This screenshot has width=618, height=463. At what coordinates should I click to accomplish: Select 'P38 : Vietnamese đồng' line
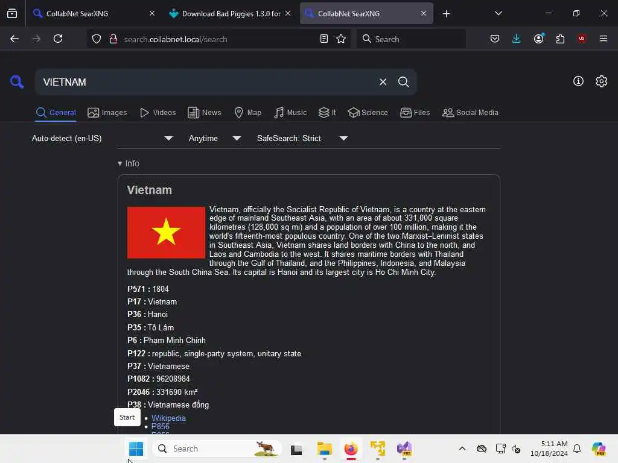click(168, 405)
